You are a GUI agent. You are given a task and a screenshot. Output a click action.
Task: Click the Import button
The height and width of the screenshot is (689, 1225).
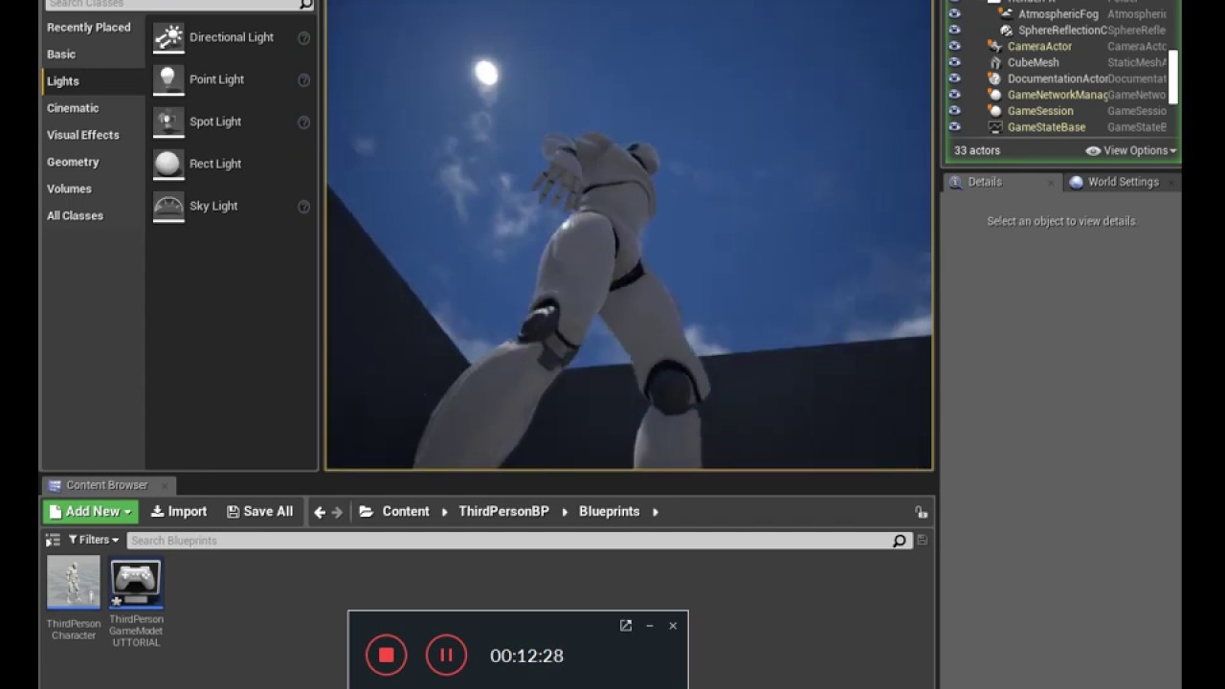tap(179, 512)
